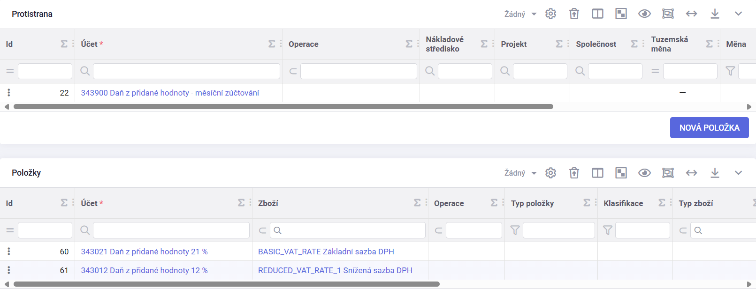Click right scroll arrow of Protistrana table
The height and width of the screenshot is (289, 756).
(749, 107)
